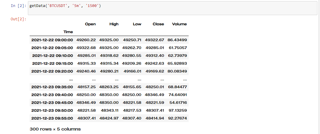Viewport: 320px width, 134px height.
Task: Click Close value 48221.59
Action: 155,103
